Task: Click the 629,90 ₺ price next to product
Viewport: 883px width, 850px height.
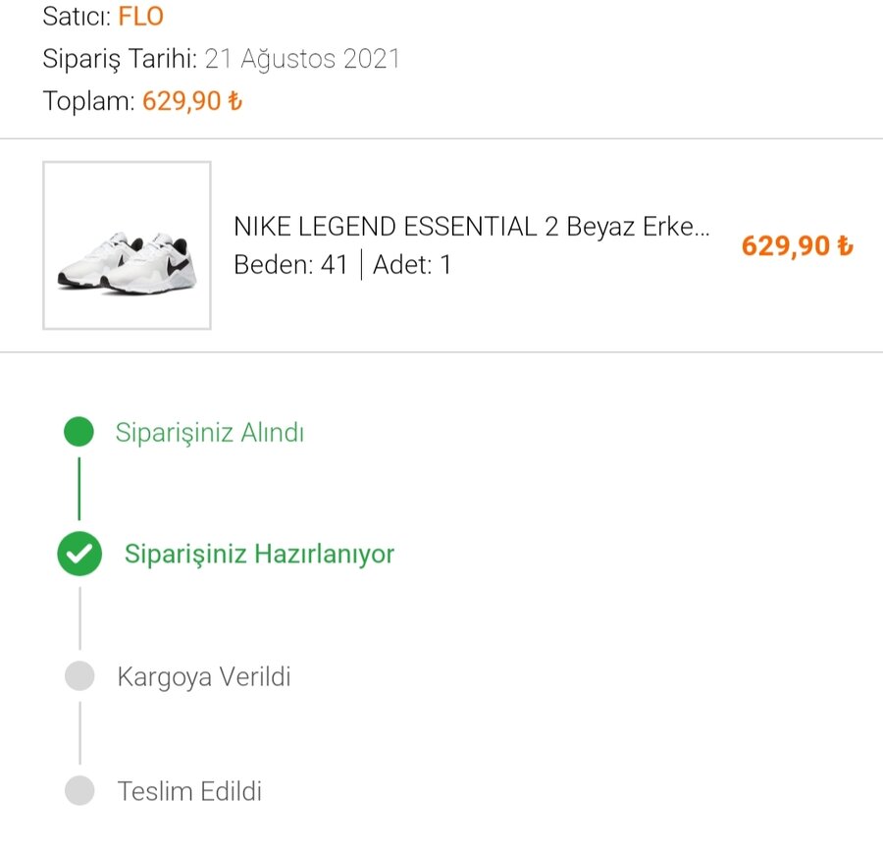Action: [797, 245]
